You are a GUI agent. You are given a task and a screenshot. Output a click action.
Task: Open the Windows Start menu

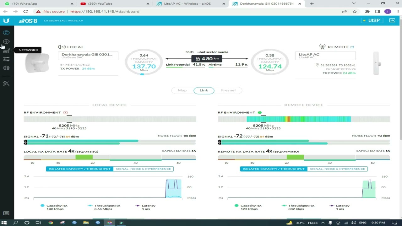(x=4, y=223)
